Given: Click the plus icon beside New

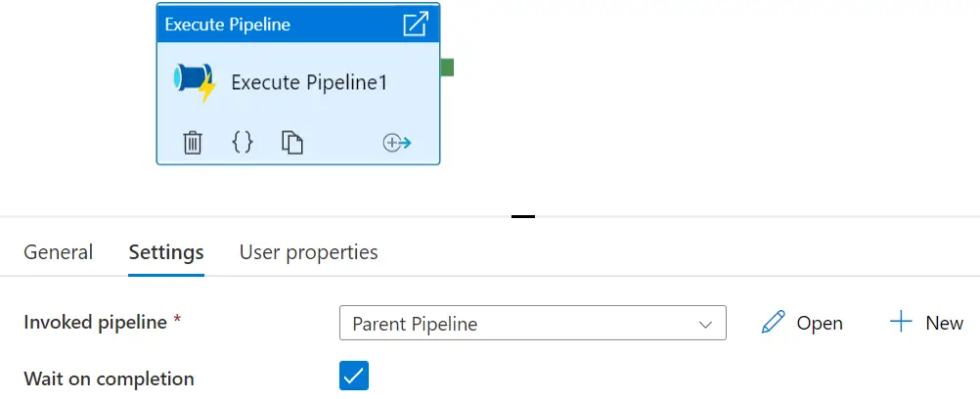Looking at the screenshot, I should (x=901, y=322).
